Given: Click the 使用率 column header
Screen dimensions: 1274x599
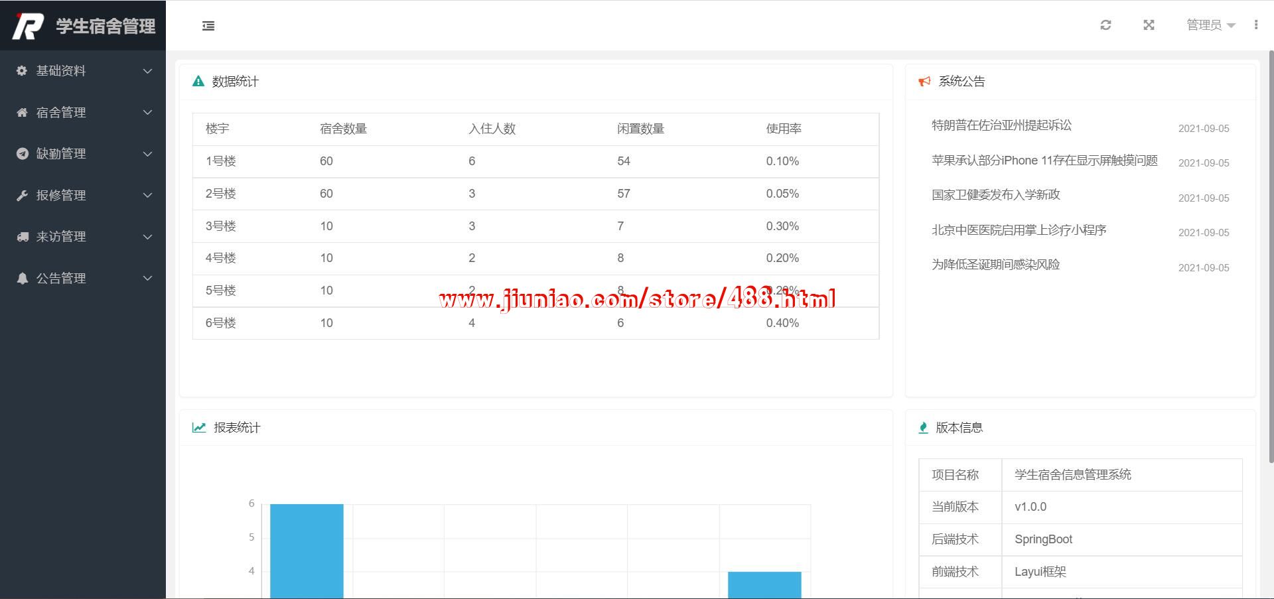Looking at the screenshot, I should point(784,129).
